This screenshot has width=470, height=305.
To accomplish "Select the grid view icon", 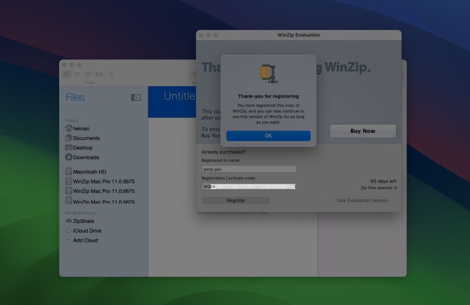I will click(67, 74).
